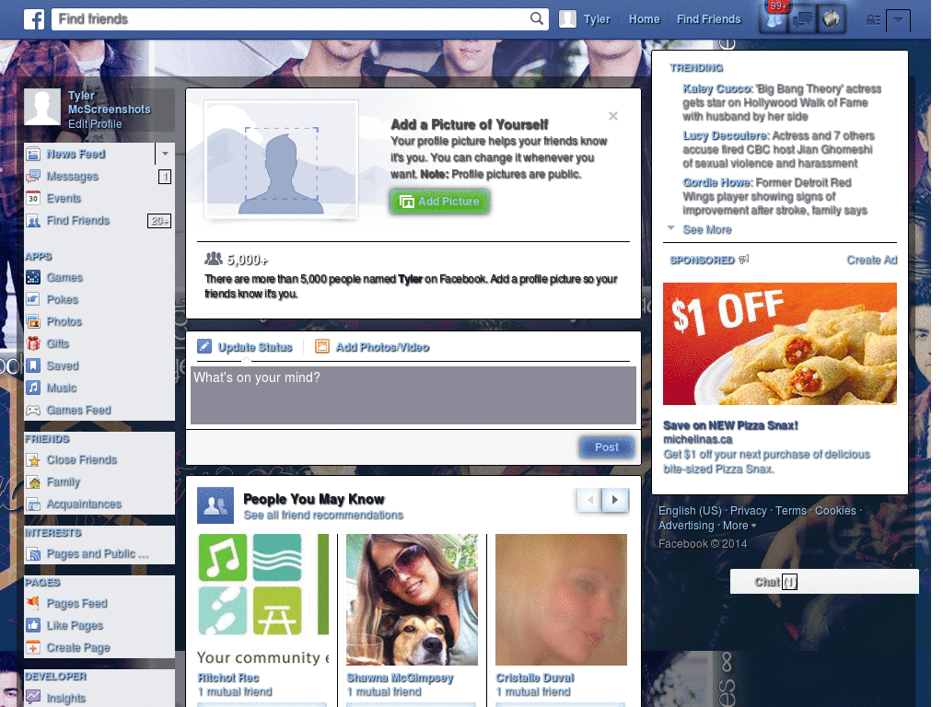Click the Insights chart icon
943x707 pixels.
pyautogui.click(x=33, y=698)
